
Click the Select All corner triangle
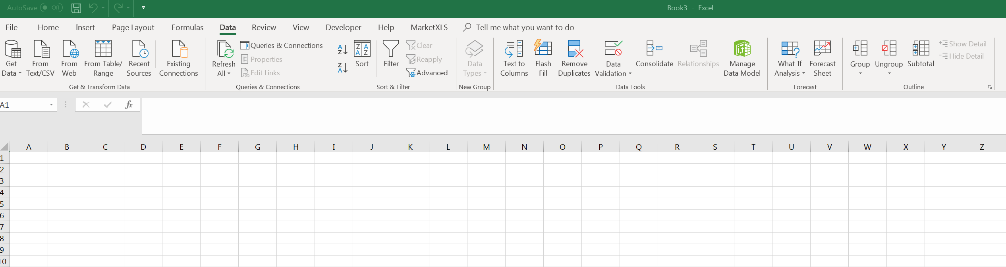4,147
